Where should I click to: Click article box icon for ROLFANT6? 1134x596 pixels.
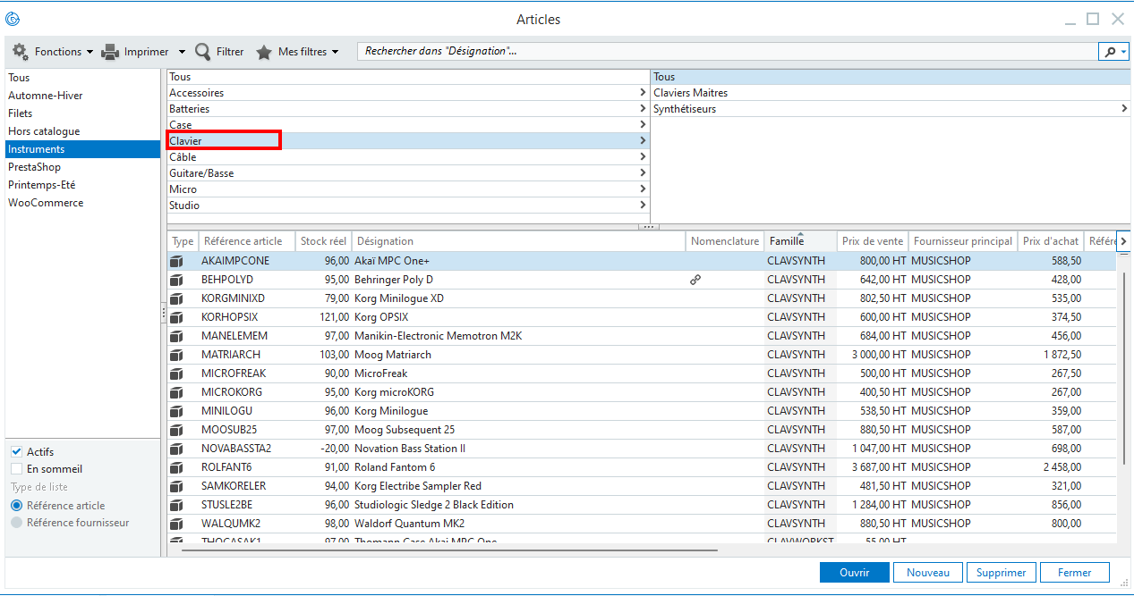click(176, 467)
